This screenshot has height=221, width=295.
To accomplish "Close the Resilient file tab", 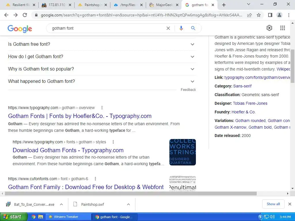I will point(34,5).
